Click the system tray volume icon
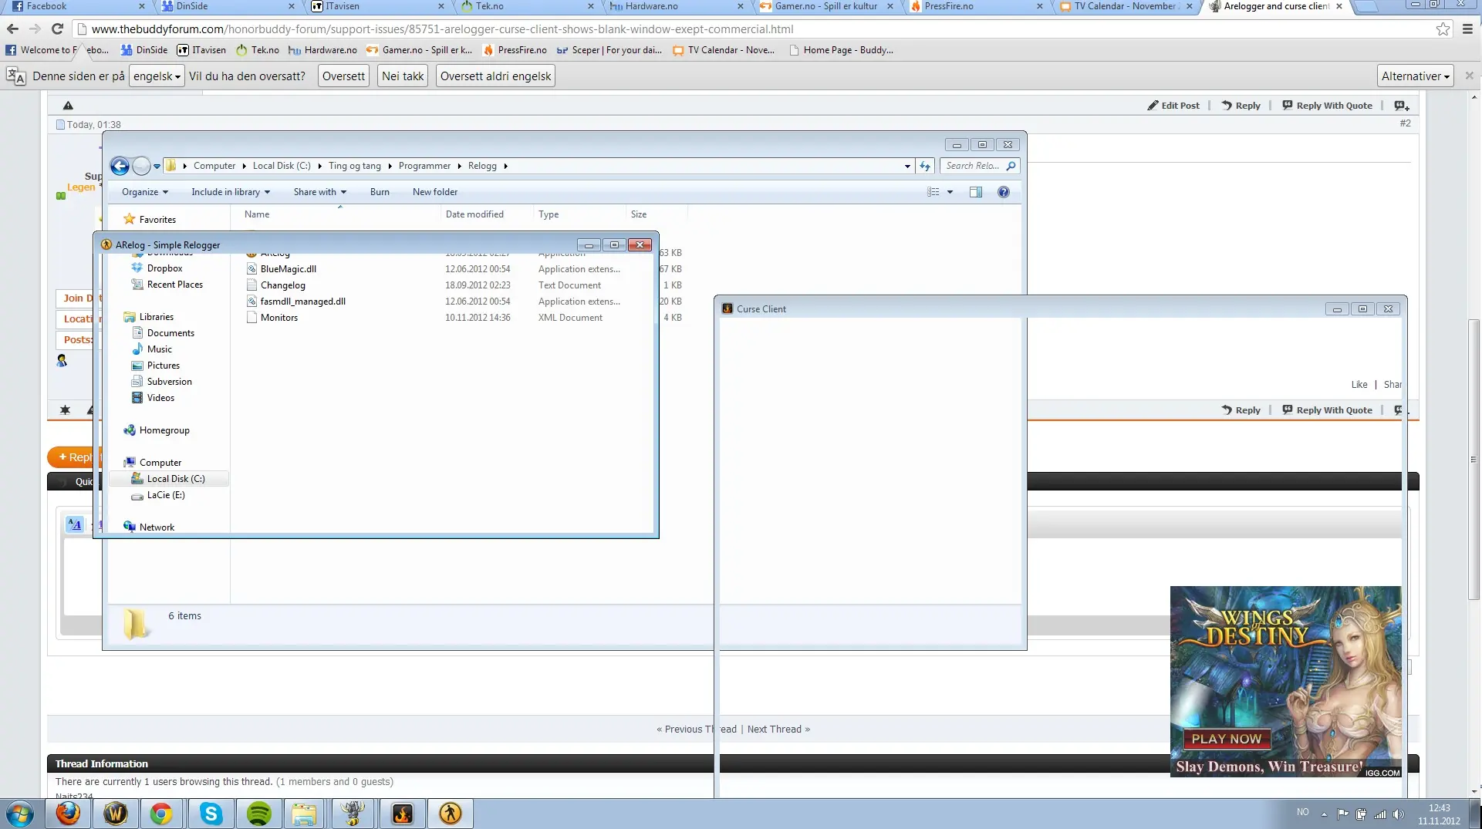The width and height of the screenshot is (1482, 829). point(1398,814)
